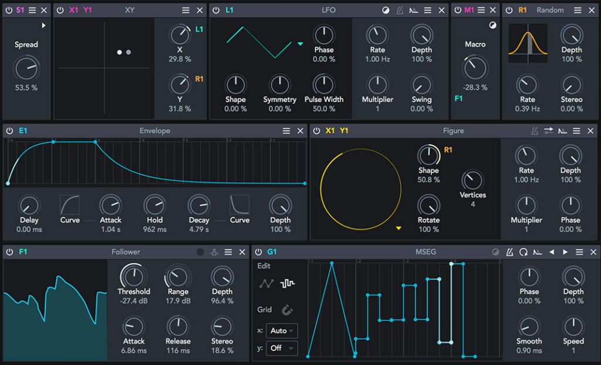Image resolution: width=601 pixels, height=365 pixels.
Task: Go to previous MSEG preset arrow
Action: click(552, 252)
